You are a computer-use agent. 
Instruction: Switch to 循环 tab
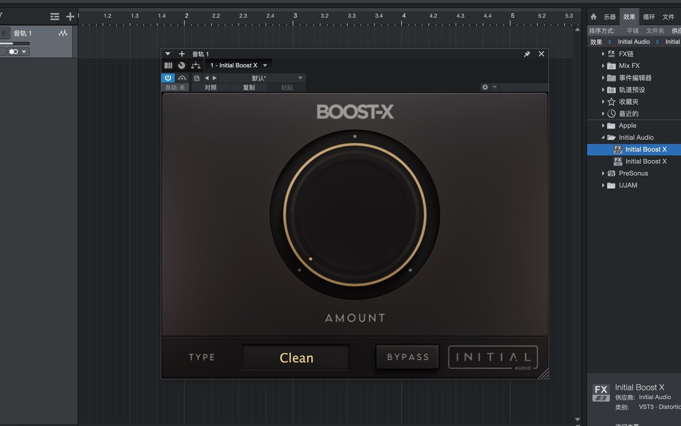(649, 17)
